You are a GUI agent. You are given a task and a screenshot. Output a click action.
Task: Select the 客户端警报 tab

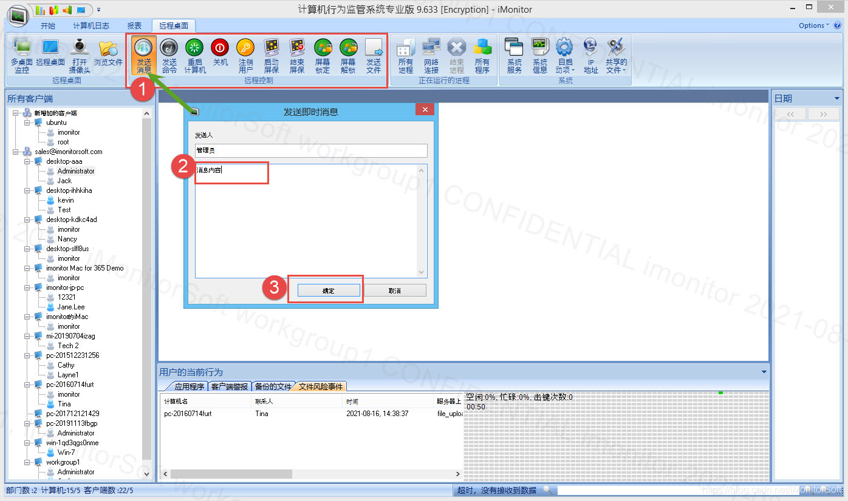coord(229,386)
